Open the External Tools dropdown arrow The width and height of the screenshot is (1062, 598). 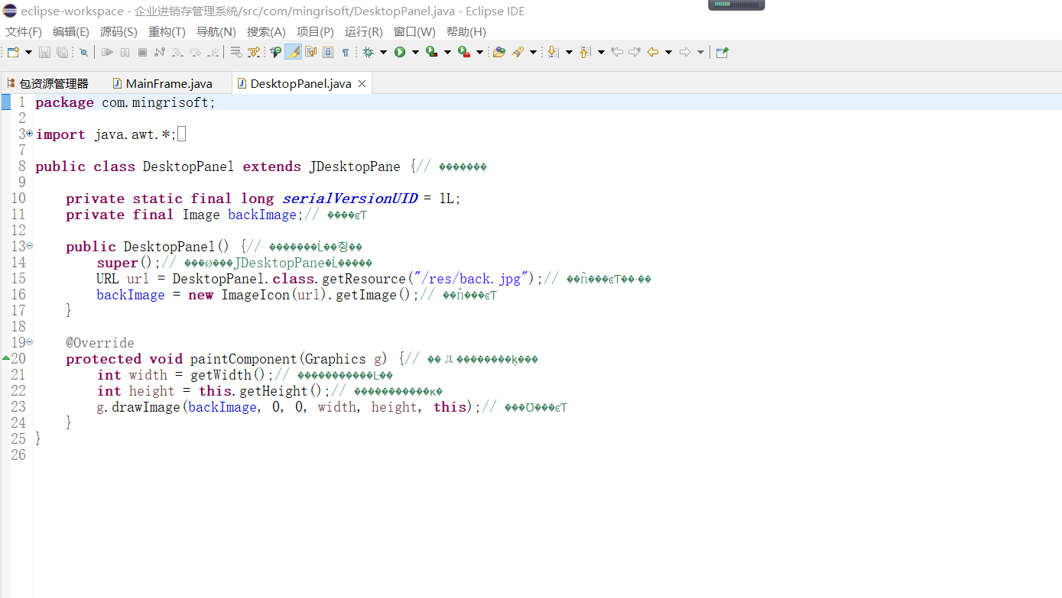479,52
